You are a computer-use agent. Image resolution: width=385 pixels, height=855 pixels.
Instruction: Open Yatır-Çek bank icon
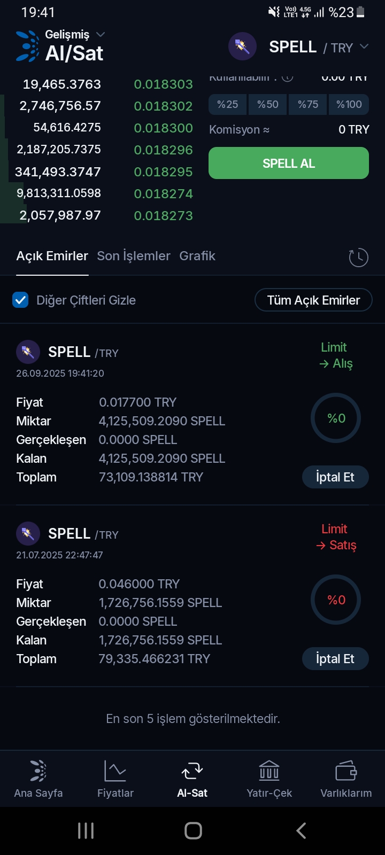coord(269,771)
